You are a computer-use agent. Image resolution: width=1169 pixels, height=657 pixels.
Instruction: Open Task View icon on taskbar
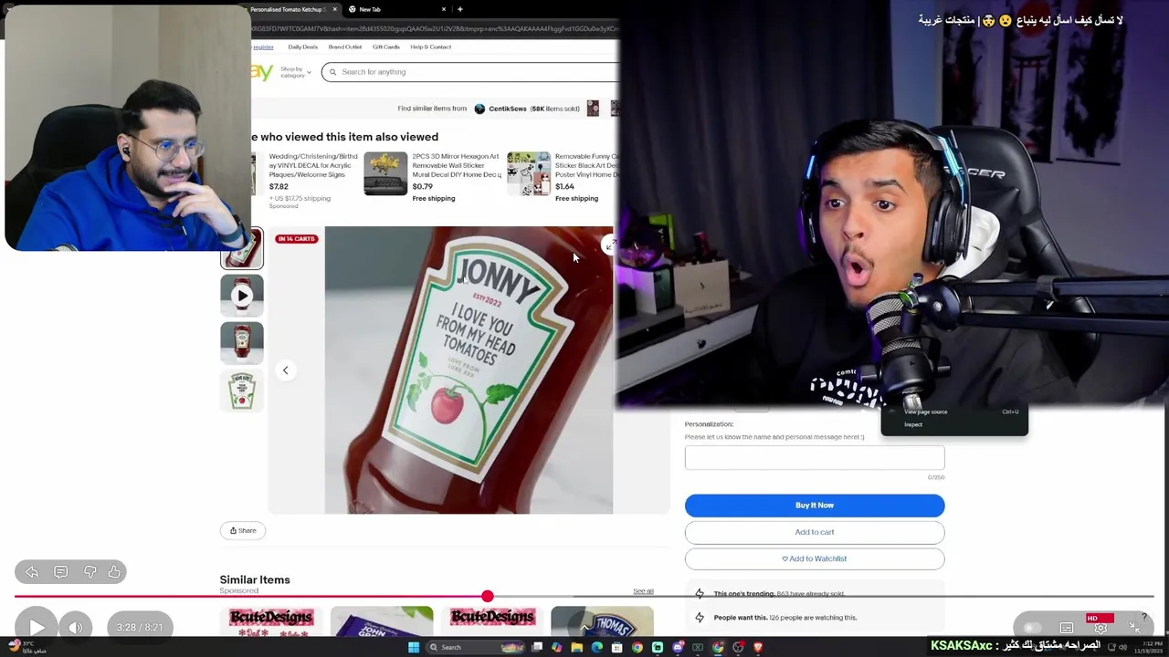(537, 647)
